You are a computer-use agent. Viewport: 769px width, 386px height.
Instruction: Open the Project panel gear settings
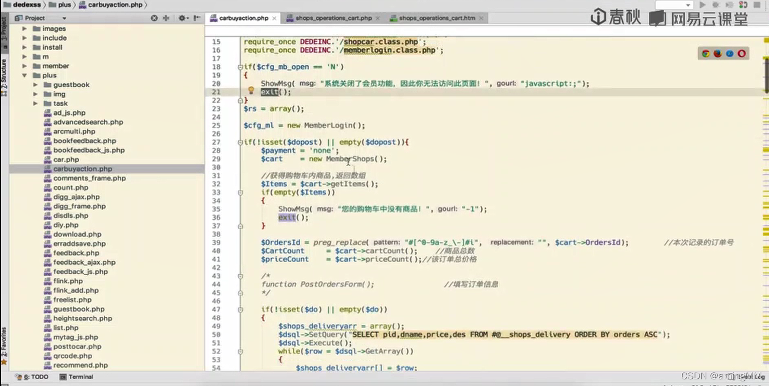coord(183,18)
